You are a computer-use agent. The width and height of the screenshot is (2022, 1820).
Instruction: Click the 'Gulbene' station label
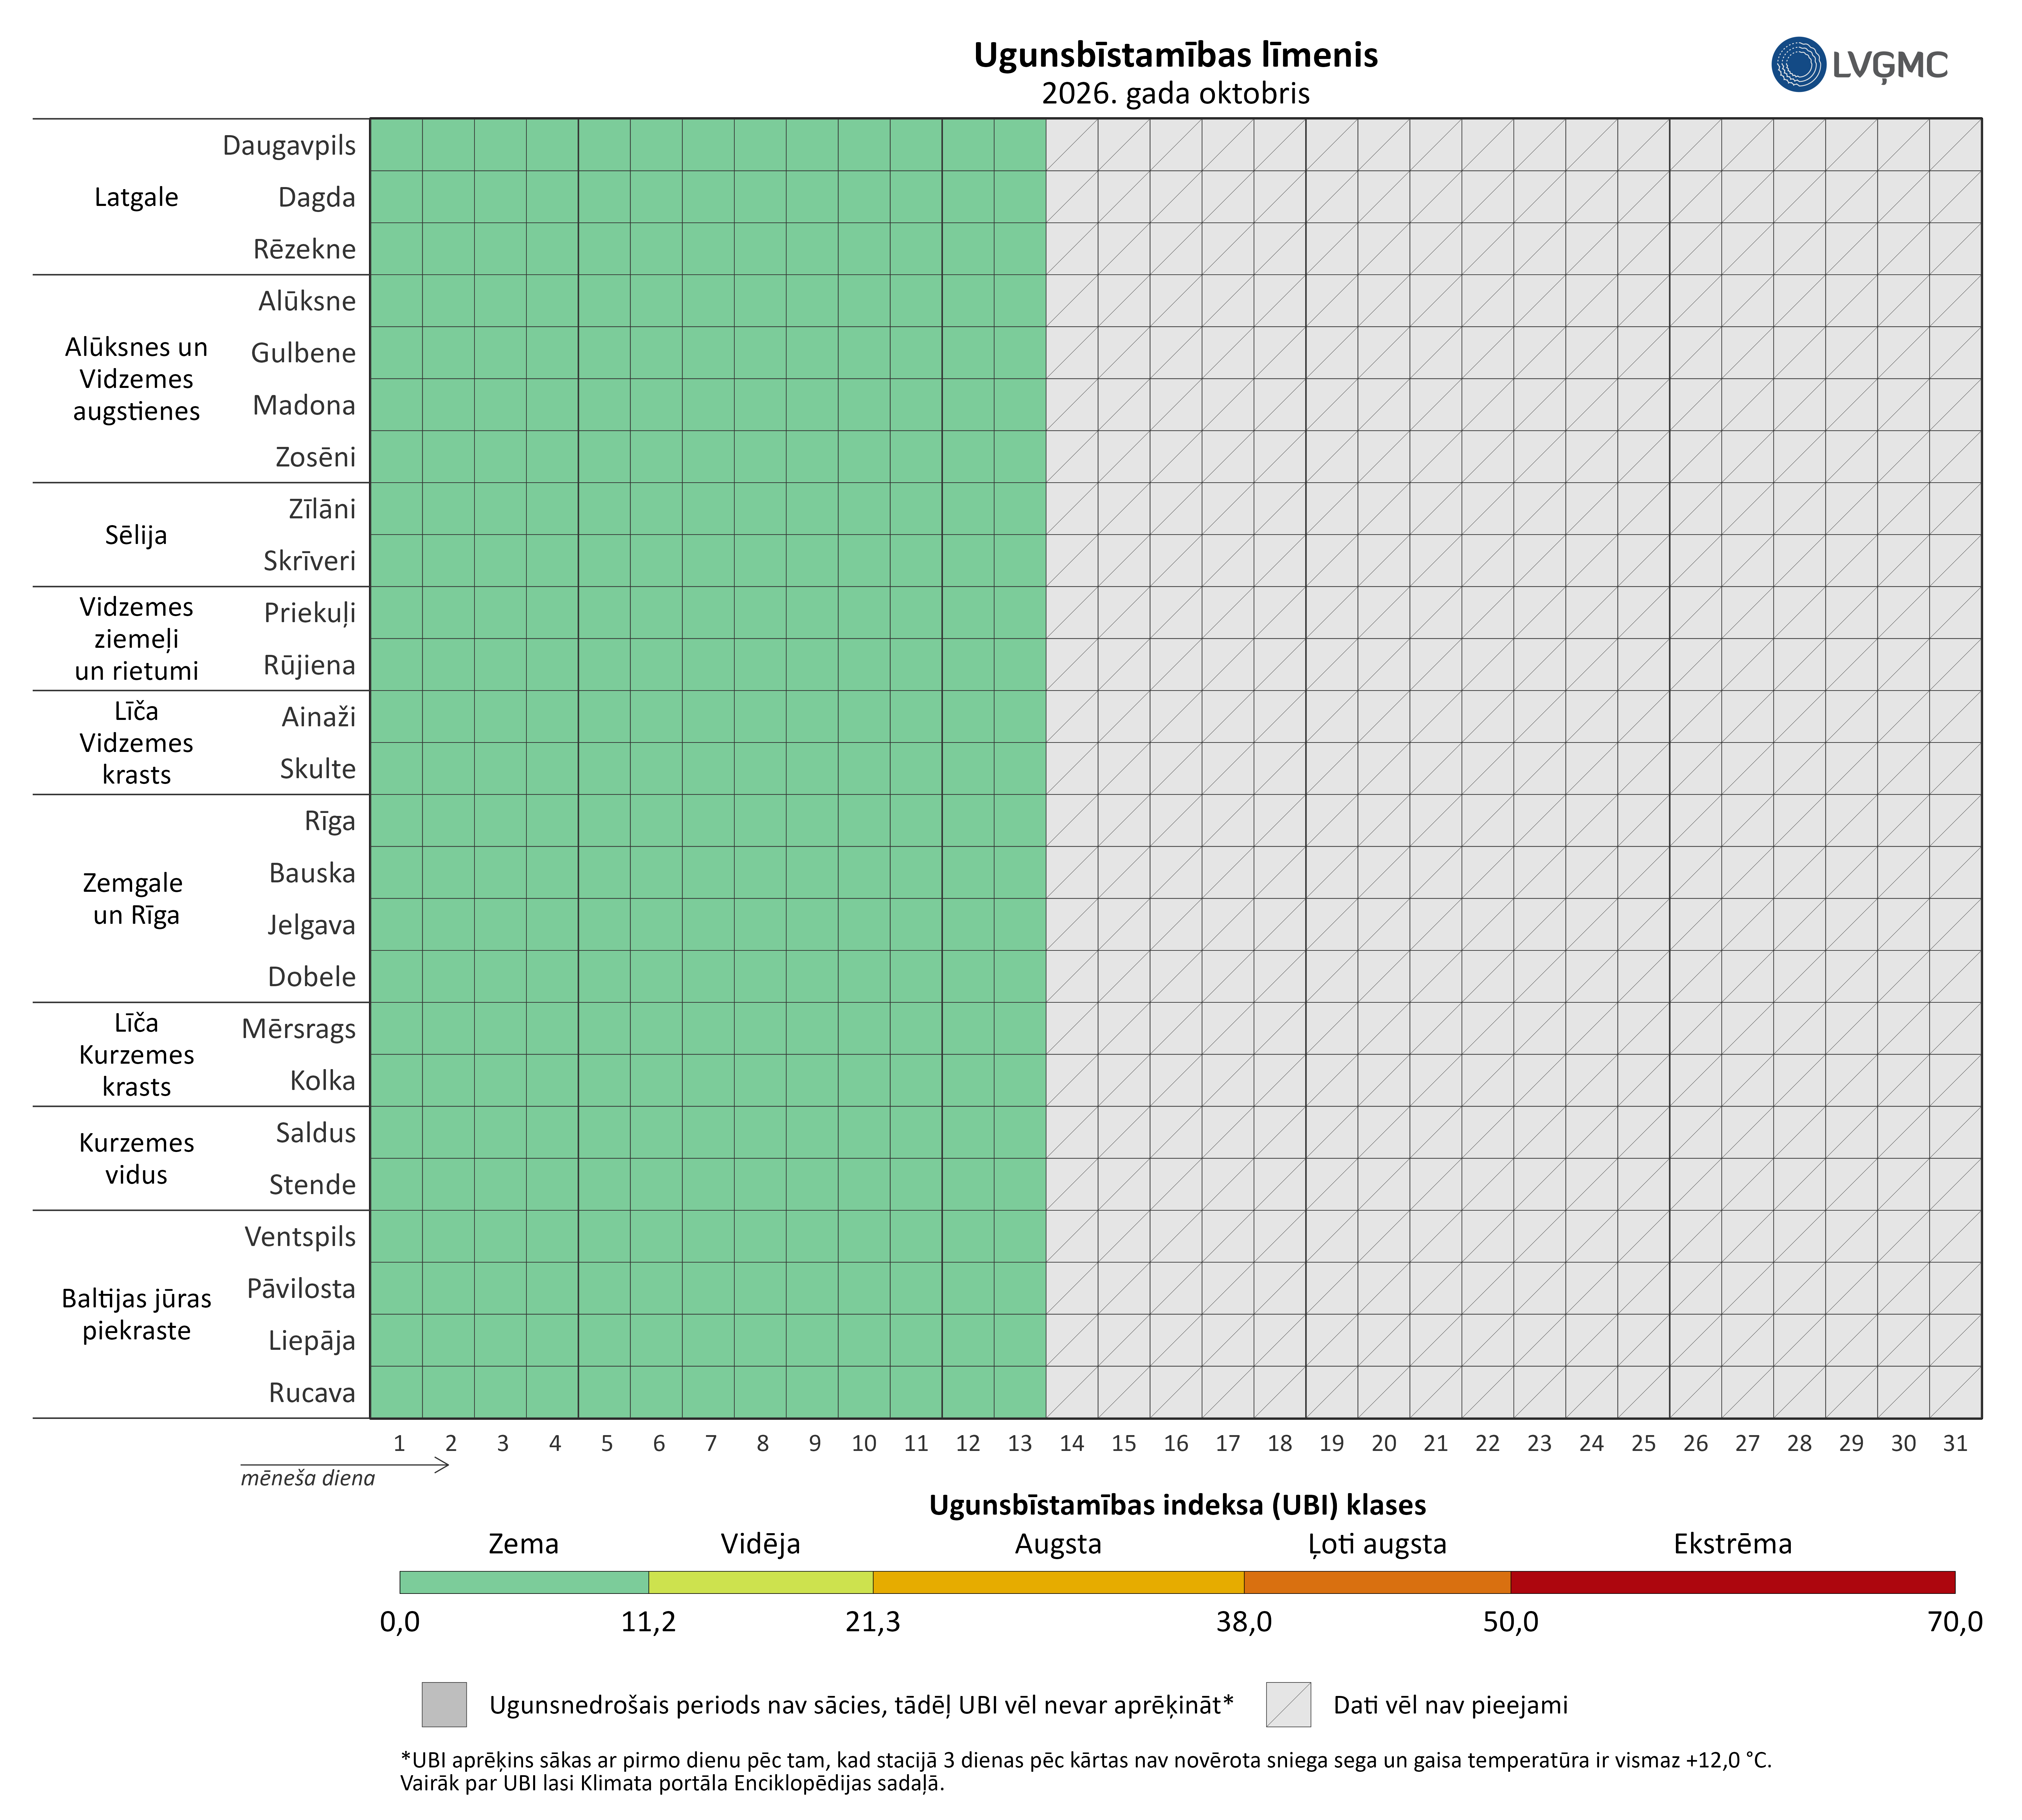[x=303, y=353]
